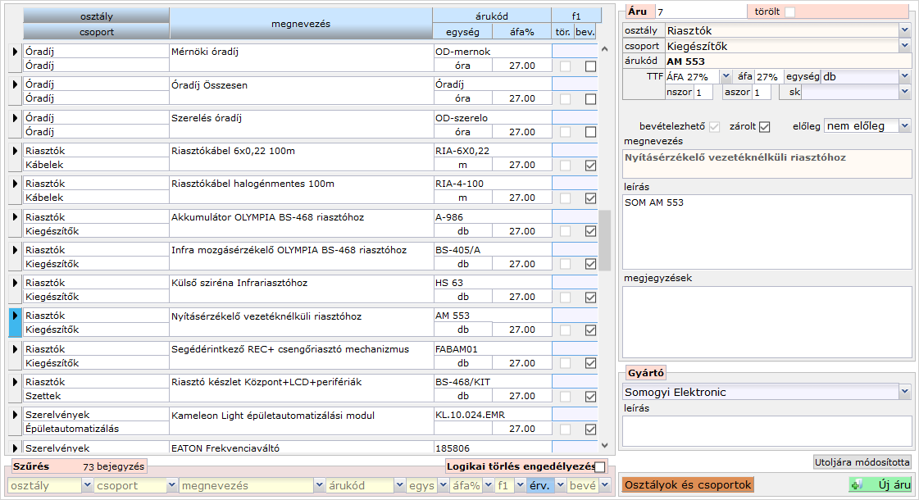Open the Gyártó dropdown showing Somogyi Elektronic
The height and width of the screenshot is (500, 919).
coord(904,393)
